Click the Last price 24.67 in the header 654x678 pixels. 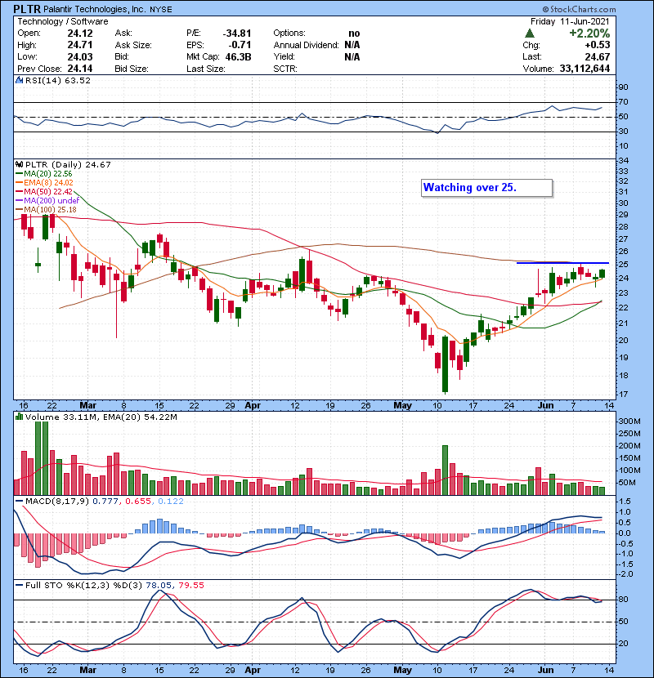[598, 56]
